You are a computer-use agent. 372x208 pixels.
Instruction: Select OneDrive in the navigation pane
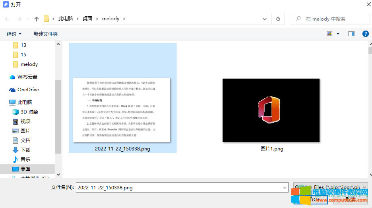click(x=28, y=89)
